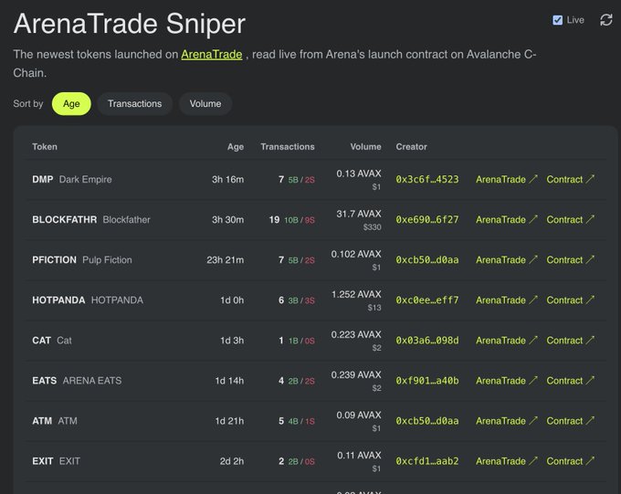Click creator address 0x3c6f…4523
621x494 pixels.
427,180
